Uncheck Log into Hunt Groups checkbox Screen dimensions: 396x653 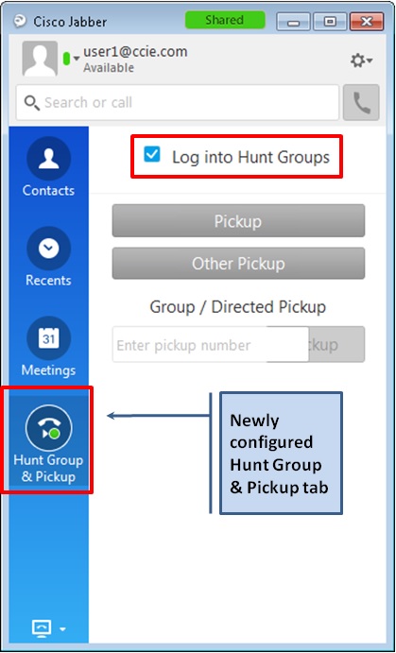152,154
